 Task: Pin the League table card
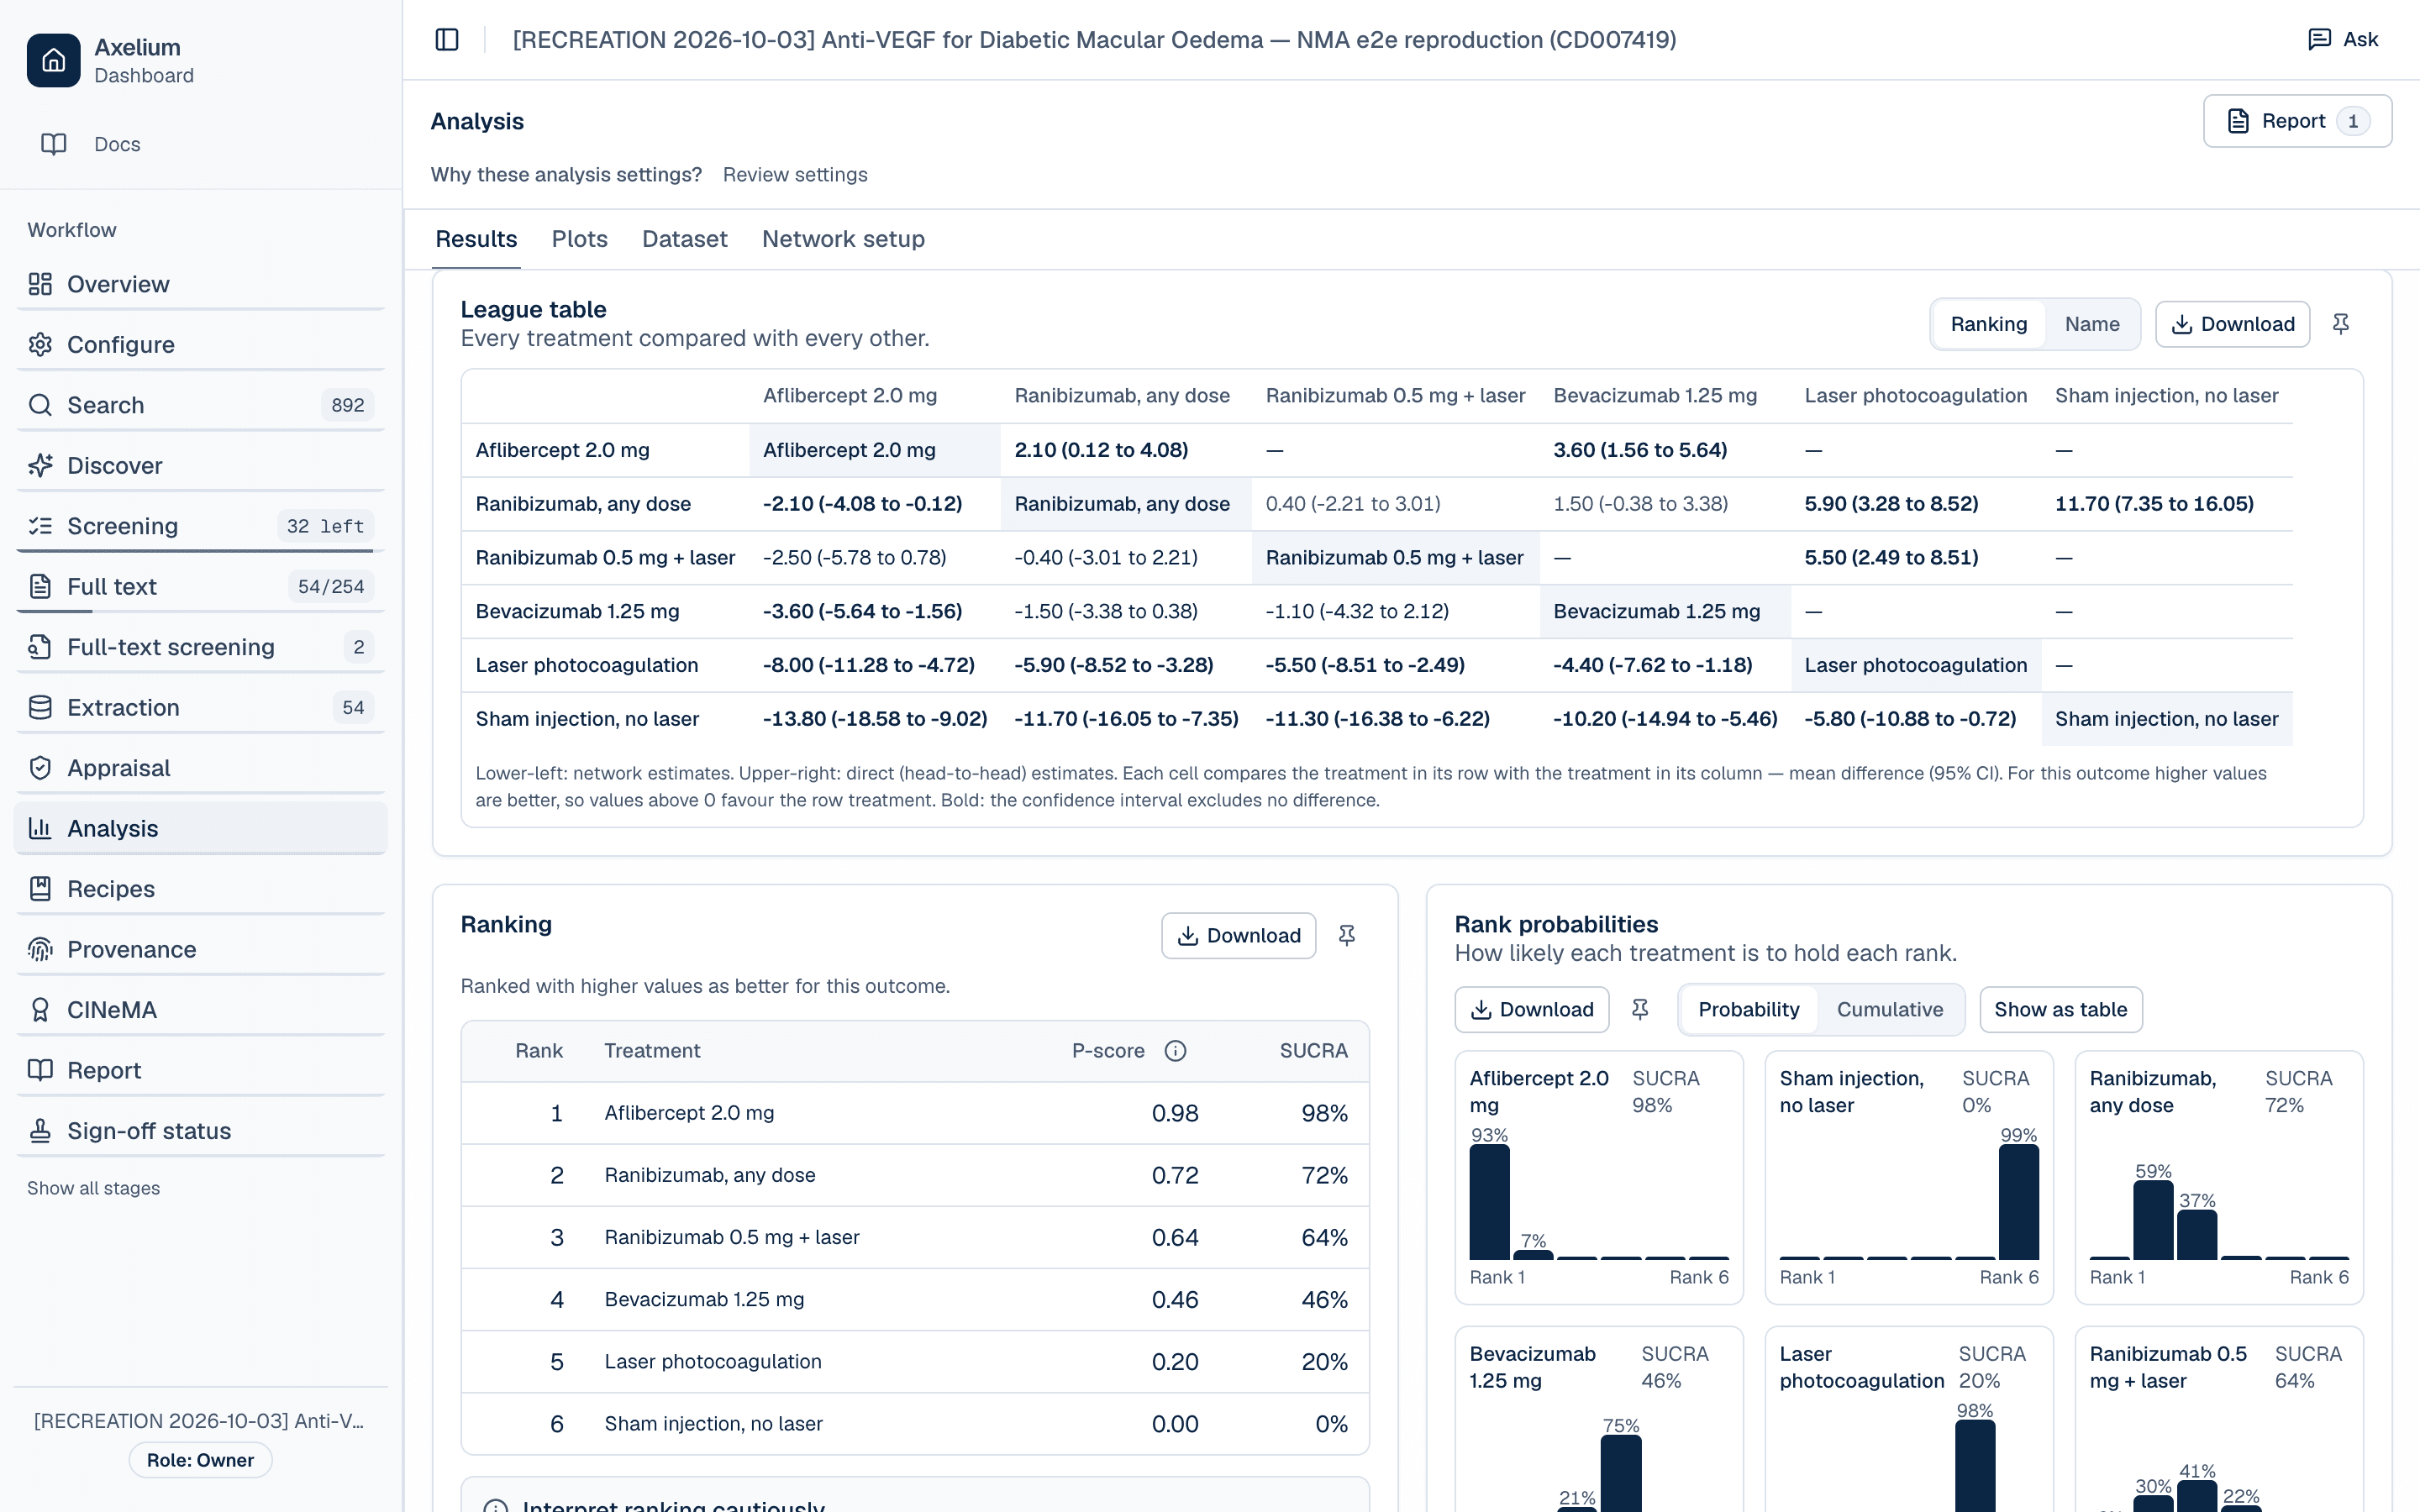2340,324
